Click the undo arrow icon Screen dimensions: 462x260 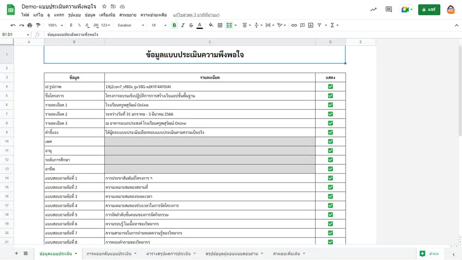coord(13,26)
